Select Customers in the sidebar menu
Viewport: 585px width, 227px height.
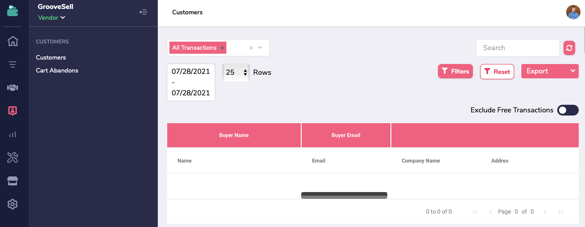[51, 57]
